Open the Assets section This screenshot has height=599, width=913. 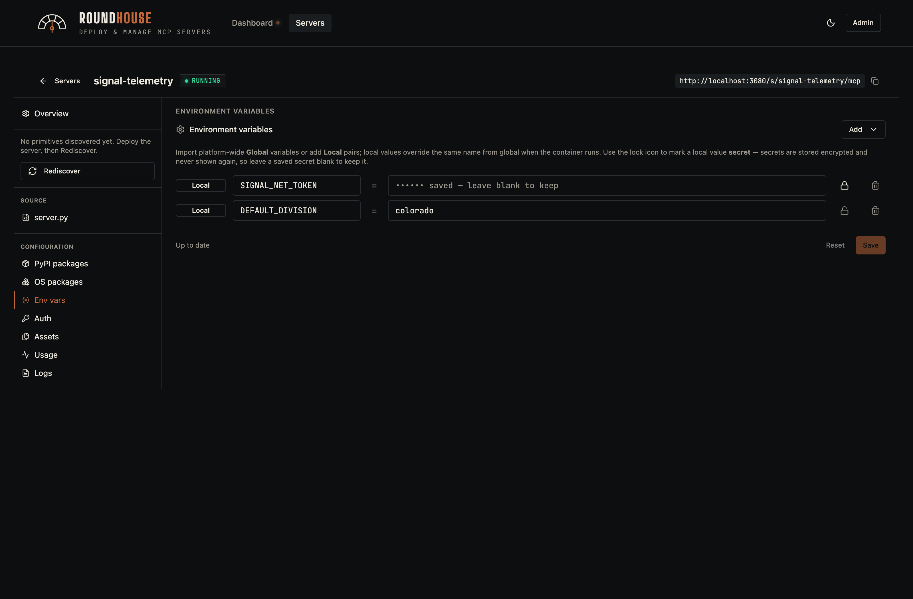[88, 337]
